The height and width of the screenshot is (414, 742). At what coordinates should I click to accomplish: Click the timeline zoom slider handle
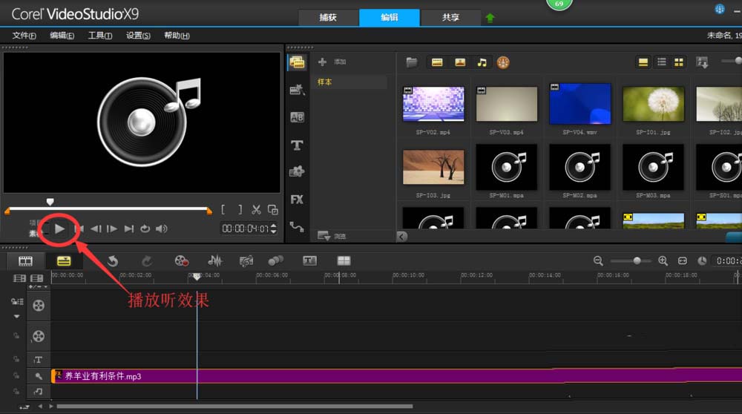[637, 260]
